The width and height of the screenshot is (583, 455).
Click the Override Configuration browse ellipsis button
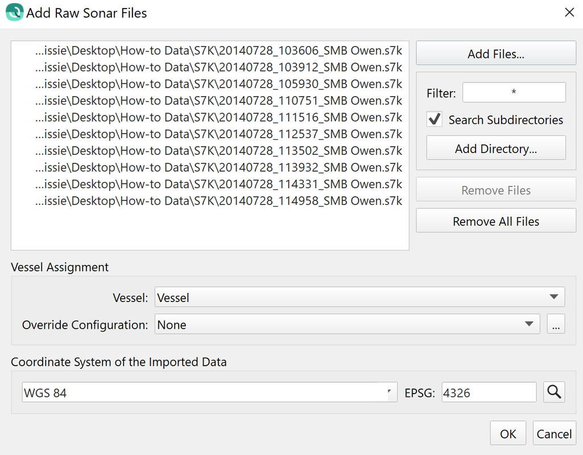556,325
